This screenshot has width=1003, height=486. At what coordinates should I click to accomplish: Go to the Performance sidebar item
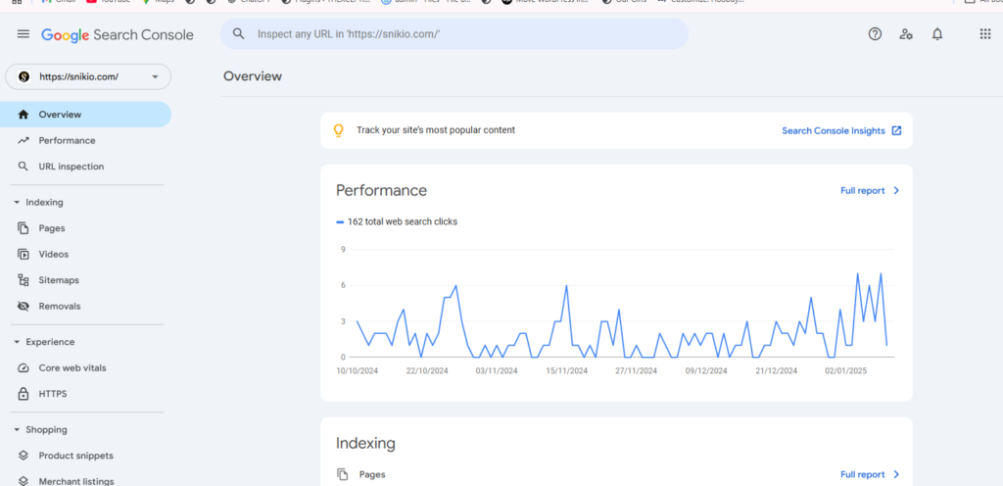tap(86, 141)
